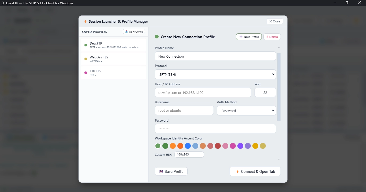Pick the vivid purple accent swatch
The width and height of the screenshot is (366, 192).
pyautogui.click(x=240, y=146)
